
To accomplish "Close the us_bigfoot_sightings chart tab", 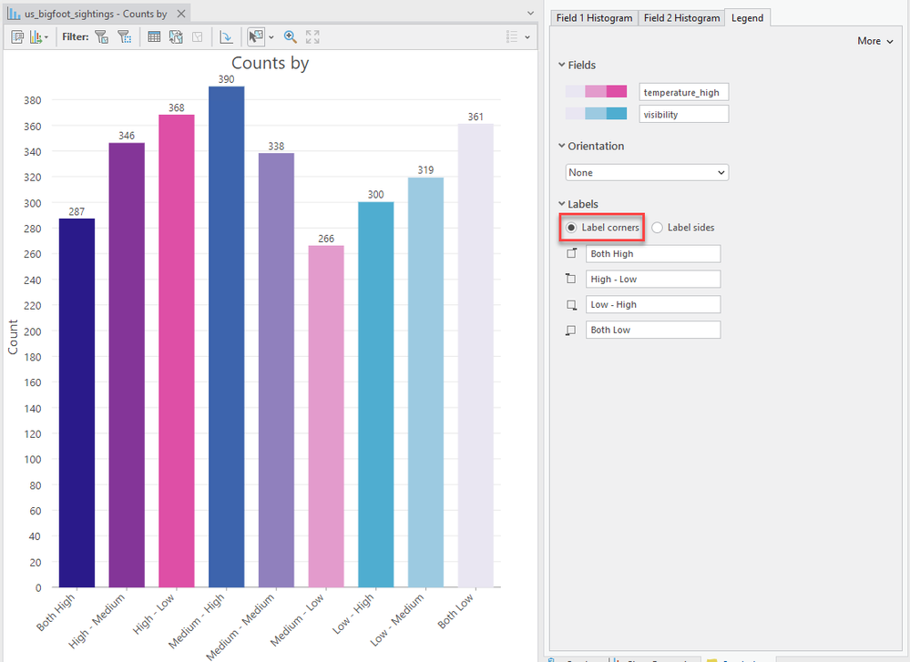I will tap(181, 14).
